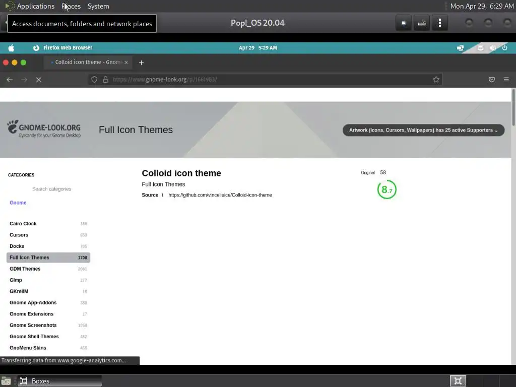The height and width of the screenshot is (387, 516).
Task: Click network connections icon in guest panel
Action: [460, 48]
